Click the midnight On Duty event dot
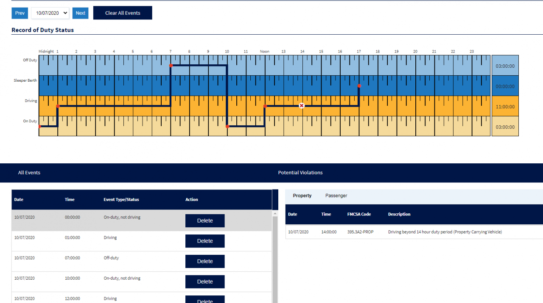Viewport: 543px width, 303px height. [x=39, y=126]
